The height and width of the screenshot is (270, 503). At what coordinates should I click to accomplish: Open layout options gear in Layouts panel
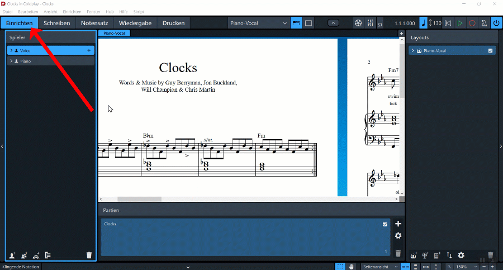(x=461, y=255)
